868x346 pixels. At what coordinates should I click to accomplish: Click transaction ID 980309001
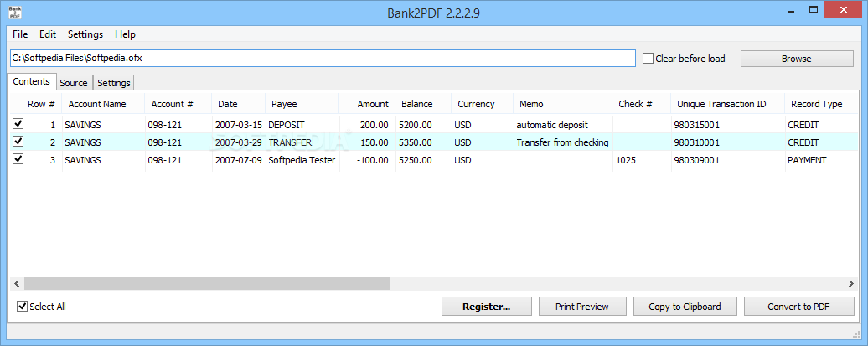pos(727,160)
